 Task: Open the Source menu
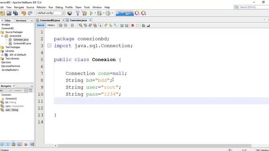pyautogui.click(x=30, y=8)
